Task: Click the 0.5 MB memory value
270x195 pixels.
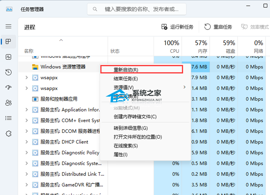Action: pos(199,163)
